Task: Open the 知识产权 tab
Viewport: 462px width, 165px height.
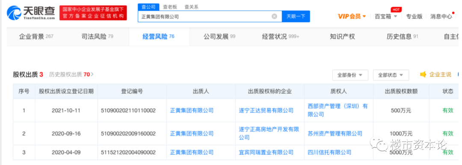Action: tap(342, 36)
